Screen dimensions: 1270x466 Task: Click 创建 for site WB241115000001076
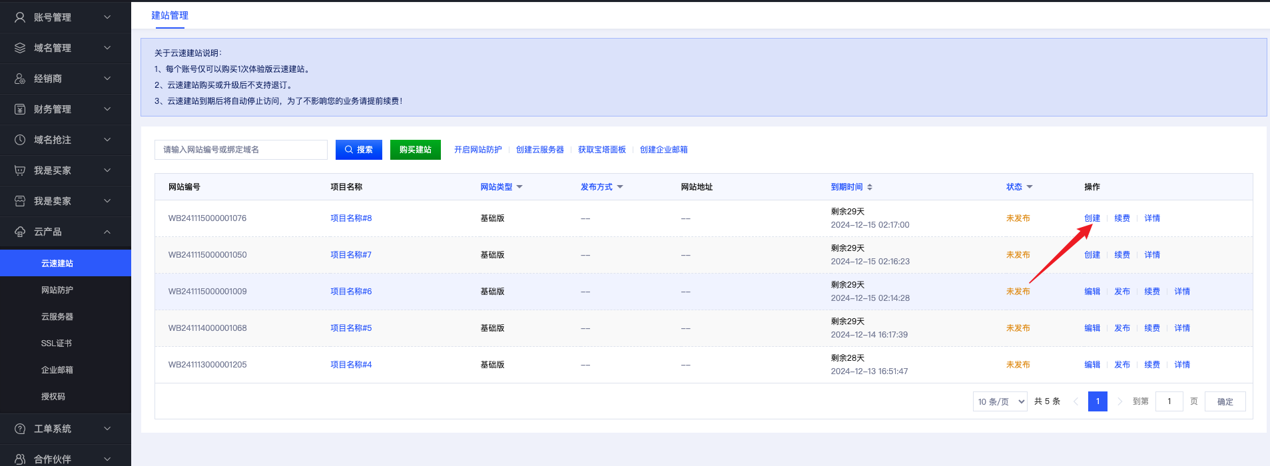coord(1092,218)
